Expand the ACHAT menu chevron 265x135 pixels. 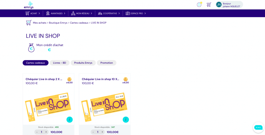tap(39, 13)
